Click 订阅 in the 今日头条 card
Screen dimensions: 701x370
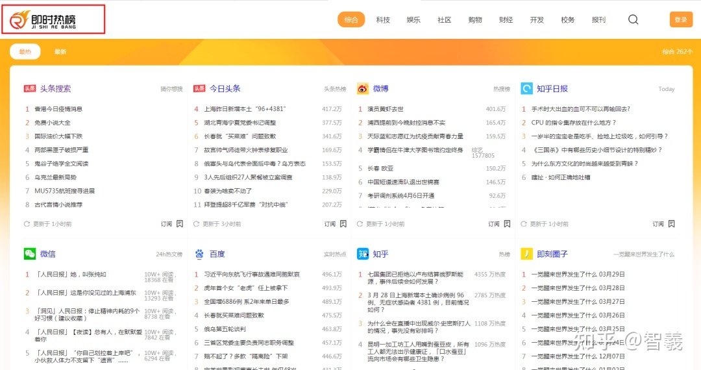pyautogui.click(x=330, y=224)
